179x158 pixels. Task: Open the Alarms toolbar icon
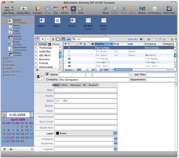click(64, 10)
